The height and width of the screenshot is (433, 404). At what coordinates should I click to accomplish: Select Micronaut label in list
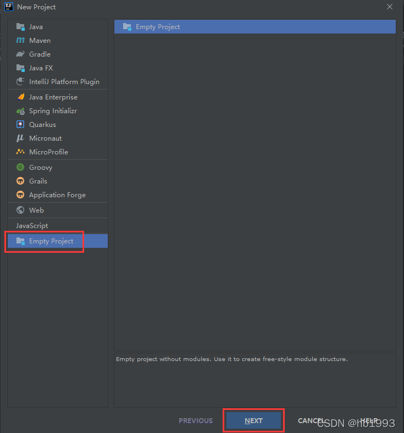[45, 138]
